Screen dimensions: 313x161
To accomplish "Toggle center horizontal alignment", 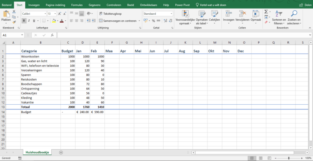I will tap(77, 20).
